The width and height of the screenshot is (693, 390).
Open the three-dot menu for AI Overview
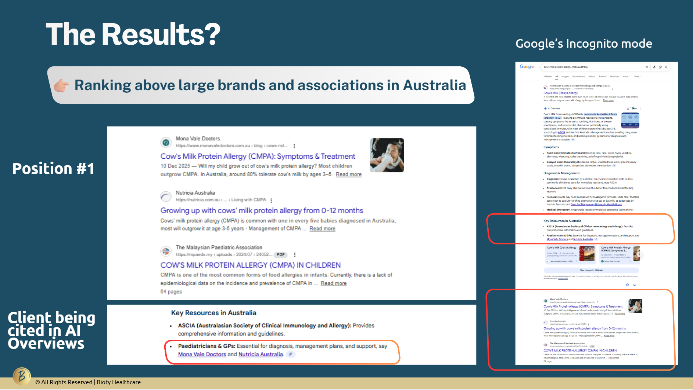[641, 108]
